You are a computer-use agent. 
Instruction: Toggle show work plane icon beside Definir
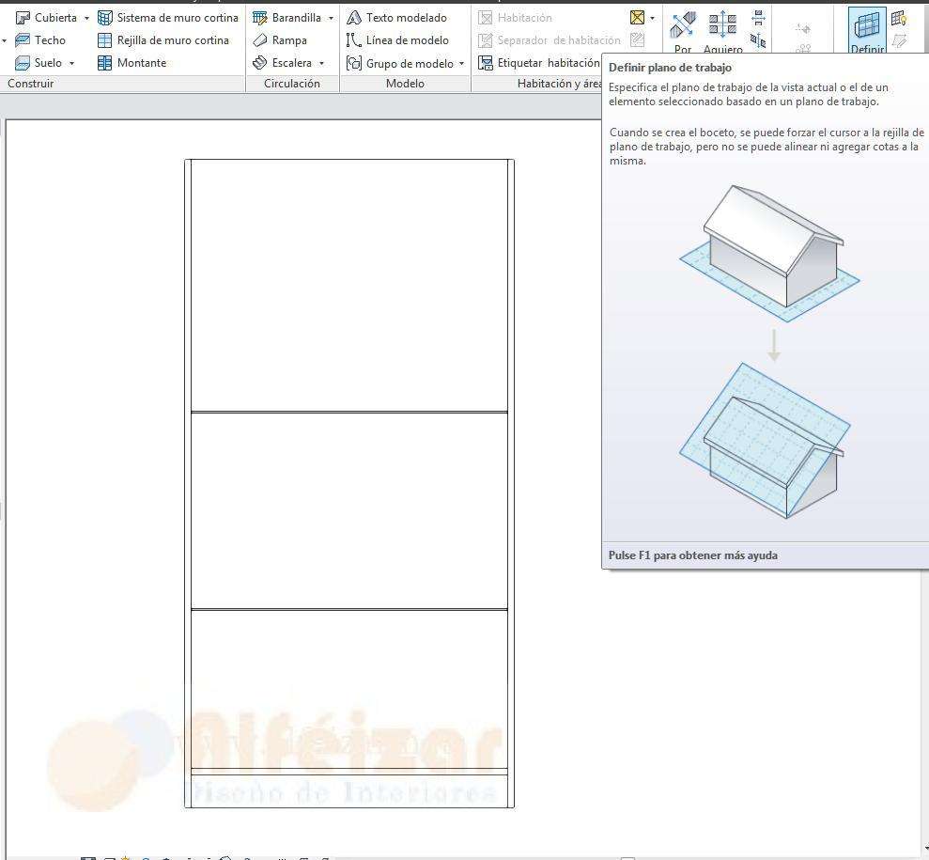click(899, 18)
